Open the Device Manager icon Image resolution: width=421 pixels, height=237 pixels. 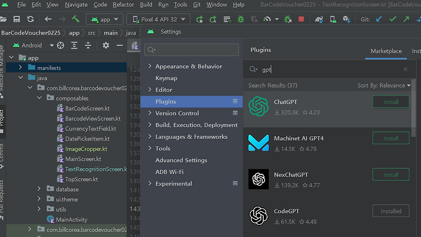pyautogui.click(x=333, y=19)
